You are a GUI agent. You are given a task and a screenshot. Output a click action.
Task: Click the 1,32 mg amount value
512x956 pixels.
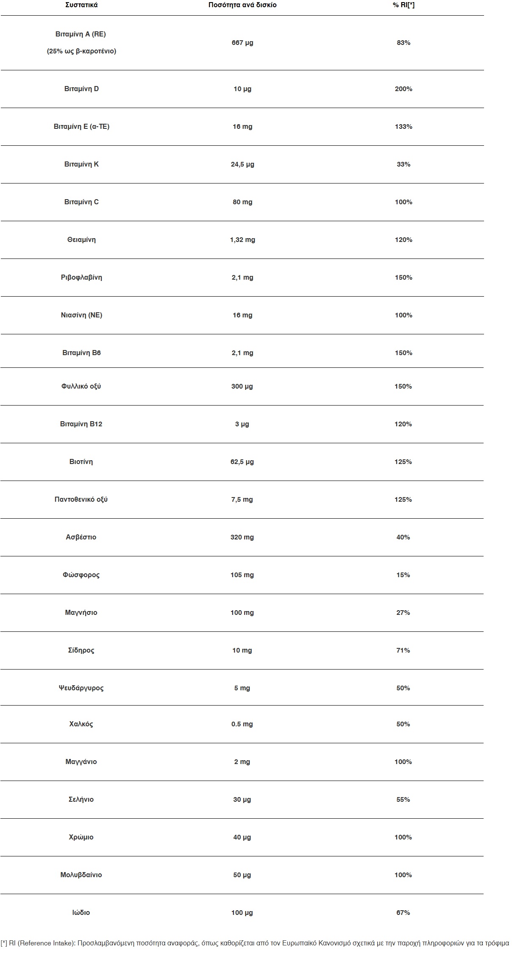(242, 239)
